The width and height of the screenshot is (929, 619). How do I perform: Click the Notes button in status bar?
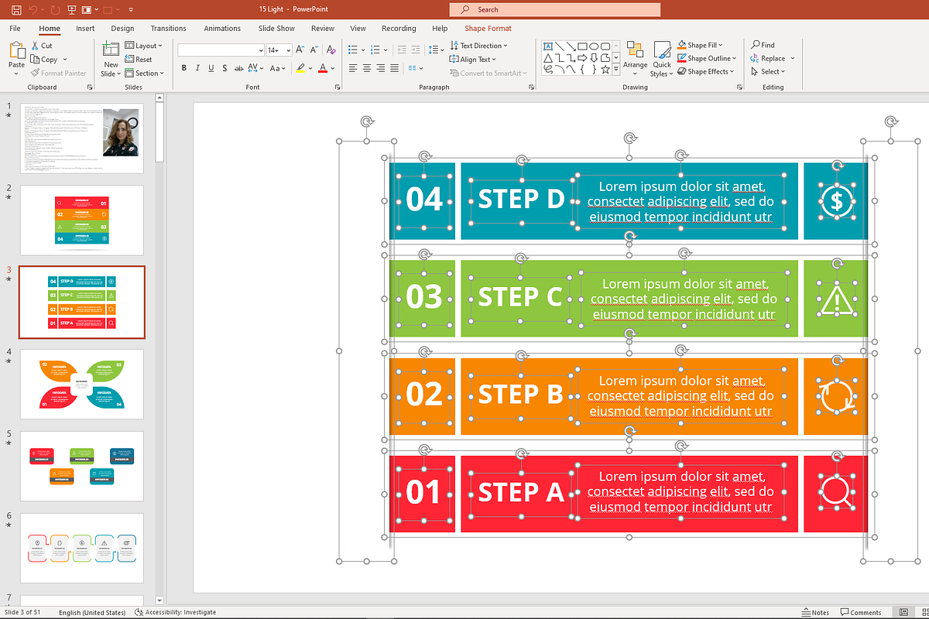(815, 612)
